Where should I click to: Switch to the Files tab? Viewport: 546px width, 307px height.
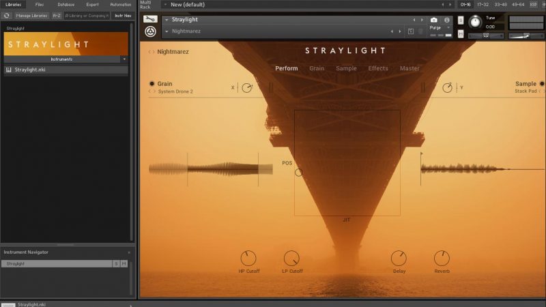point(40,5)
